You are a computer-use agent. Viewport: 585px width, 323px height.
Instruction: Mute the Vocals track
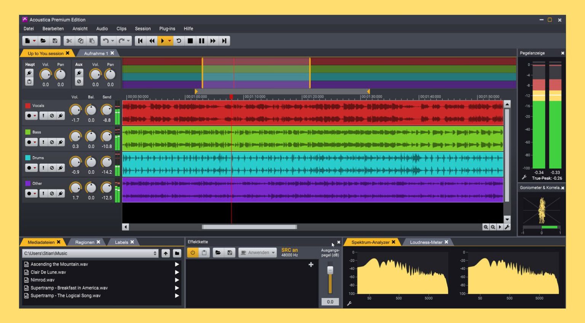point(52,116)
